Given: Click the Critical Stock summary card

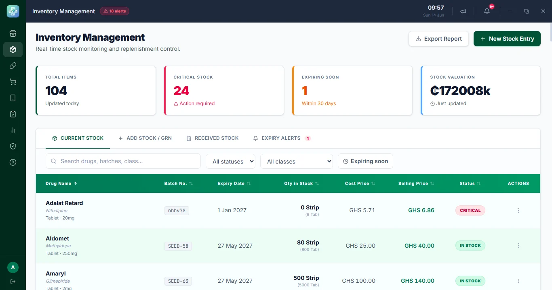Looking at the screenshot, I should tap(224, 91).
